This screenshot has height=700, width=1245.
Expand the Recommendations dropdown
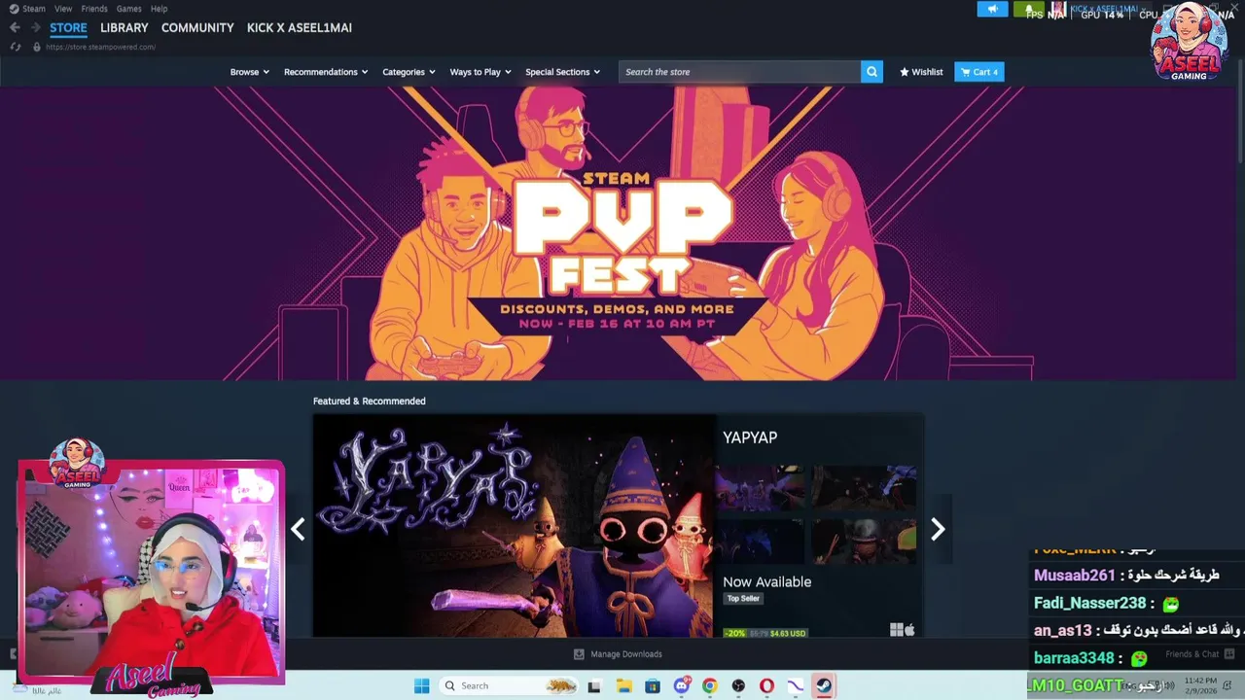coord(326,72)
